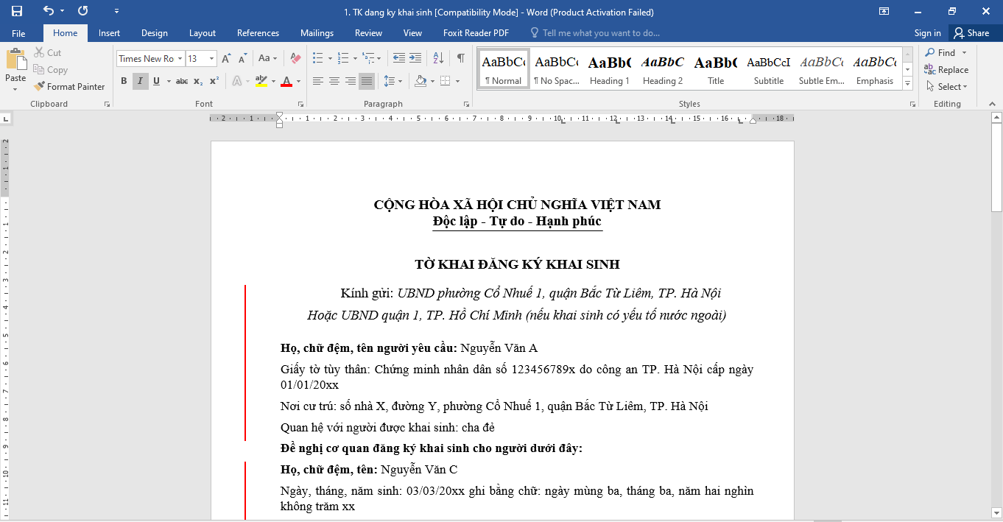Toggle Strikethrough formatting
This screenshot has width=1003, height=522.
point(182,81)
